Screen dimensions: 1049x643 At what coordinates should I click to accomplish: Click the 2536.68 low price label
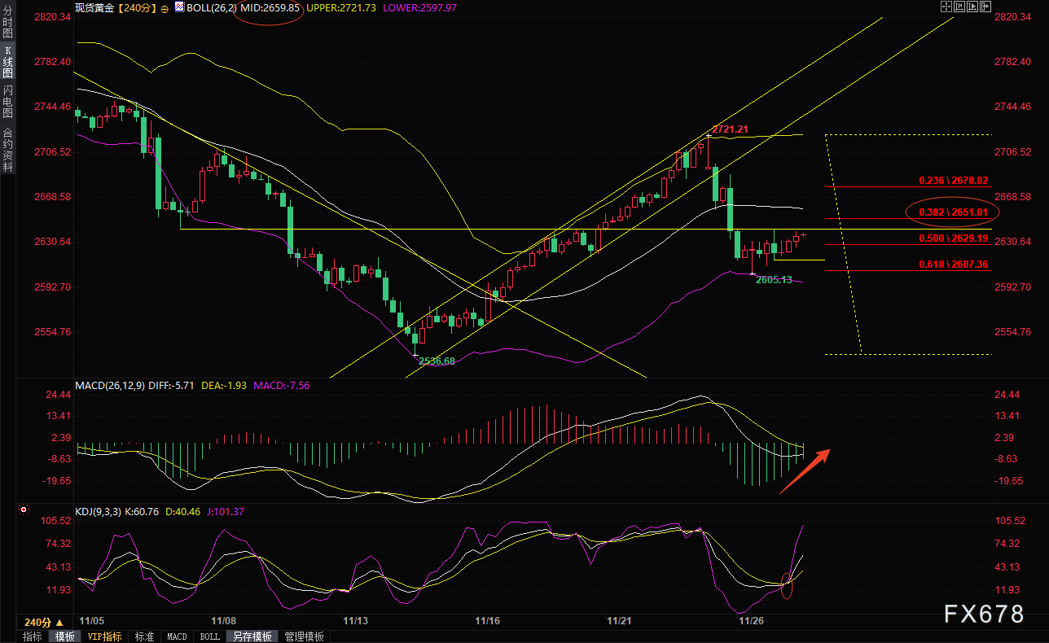(x=437, y=361)
